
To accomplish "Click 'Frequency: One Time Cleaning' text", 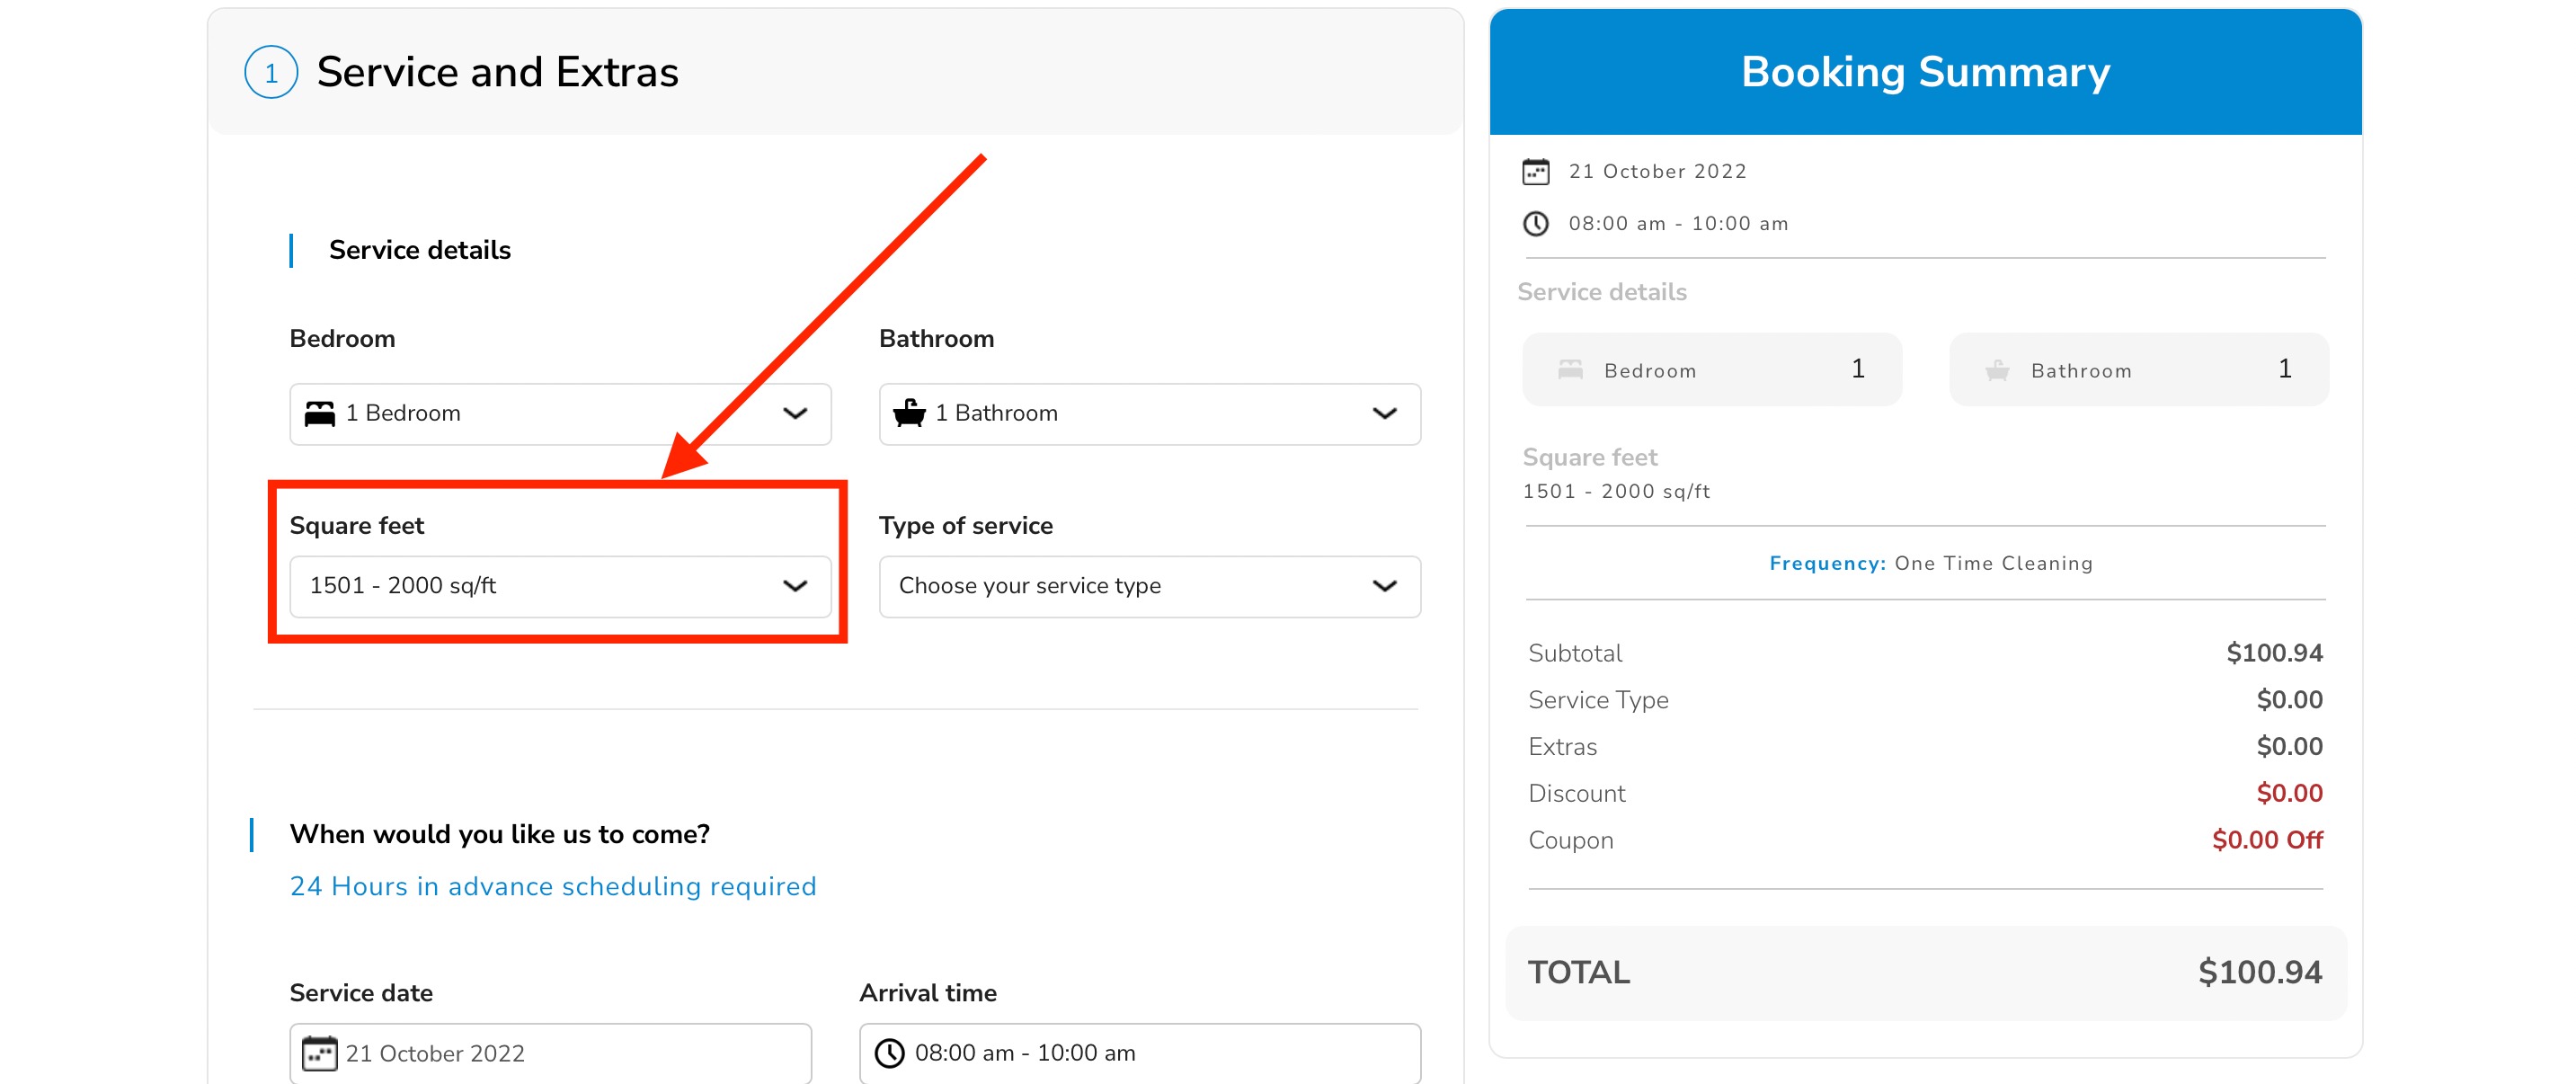I will coord(1930,563).
